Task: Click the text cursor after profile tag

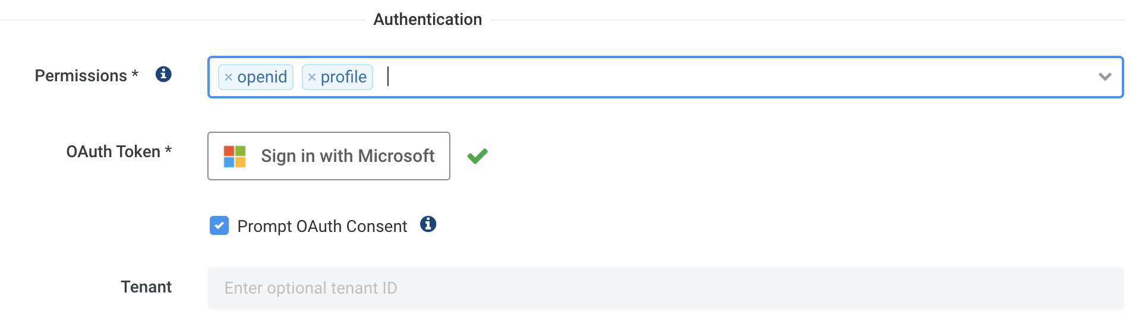Action: (388, 77)
